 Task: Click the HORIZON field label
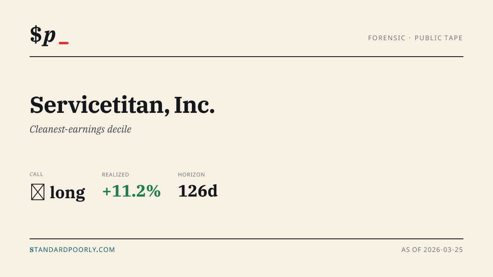coord(191,175)
